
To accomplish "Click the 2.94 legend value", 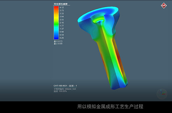I will click(62, 16).
